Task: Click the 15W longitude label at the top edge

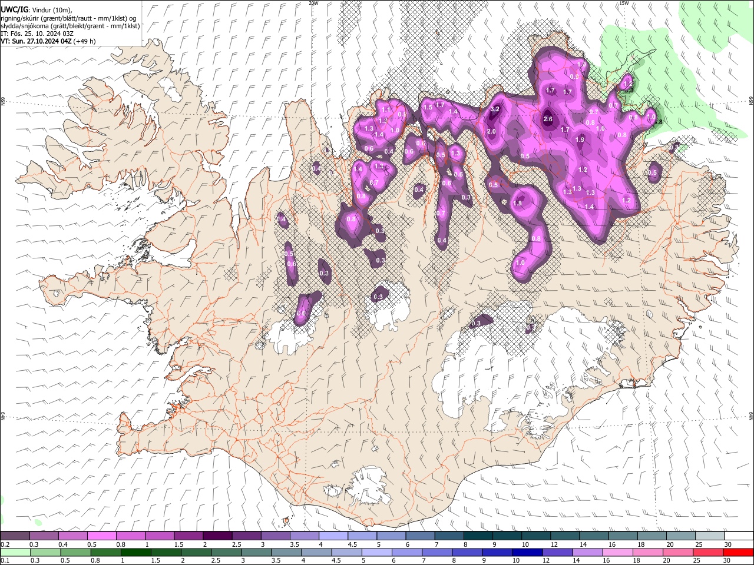Action: pyautogui.click(x=624, y=3)
